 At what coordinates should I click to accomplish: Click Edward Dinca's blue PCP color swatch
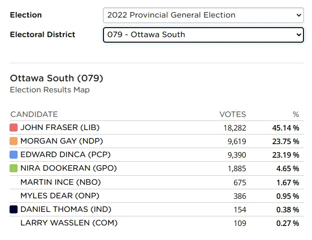pyautogui.click(x=14, y=155)
